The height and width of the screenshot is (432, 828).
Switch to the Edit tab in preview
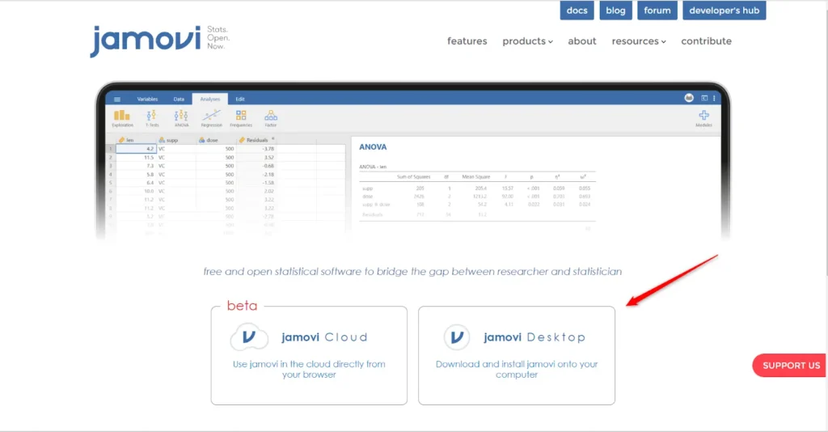239,100
